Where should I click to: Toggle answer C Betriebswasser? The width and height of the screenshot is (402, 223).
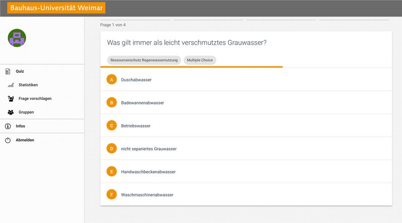click(246, 126)
